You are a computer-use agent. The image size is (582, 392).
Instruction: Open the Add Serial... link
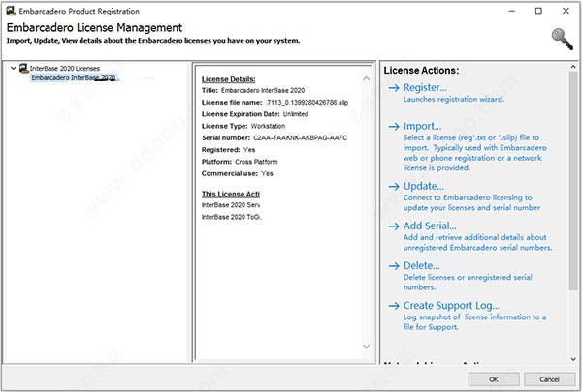[x=430, y=226]
